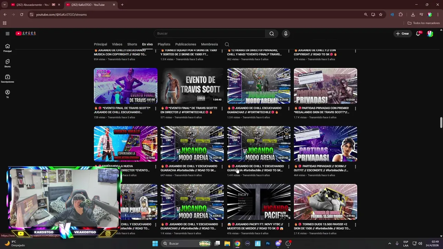The height and width of the screenshot is (249, 443).
Task: Go to Principal in the left sidebar
Action: [x=7, y=48]
